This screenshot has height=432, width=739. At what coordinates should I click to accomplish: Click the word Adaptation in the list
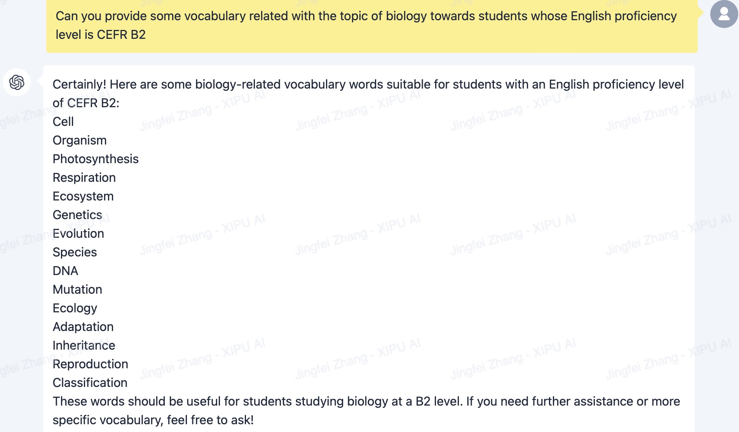click(x=83, y=327)
